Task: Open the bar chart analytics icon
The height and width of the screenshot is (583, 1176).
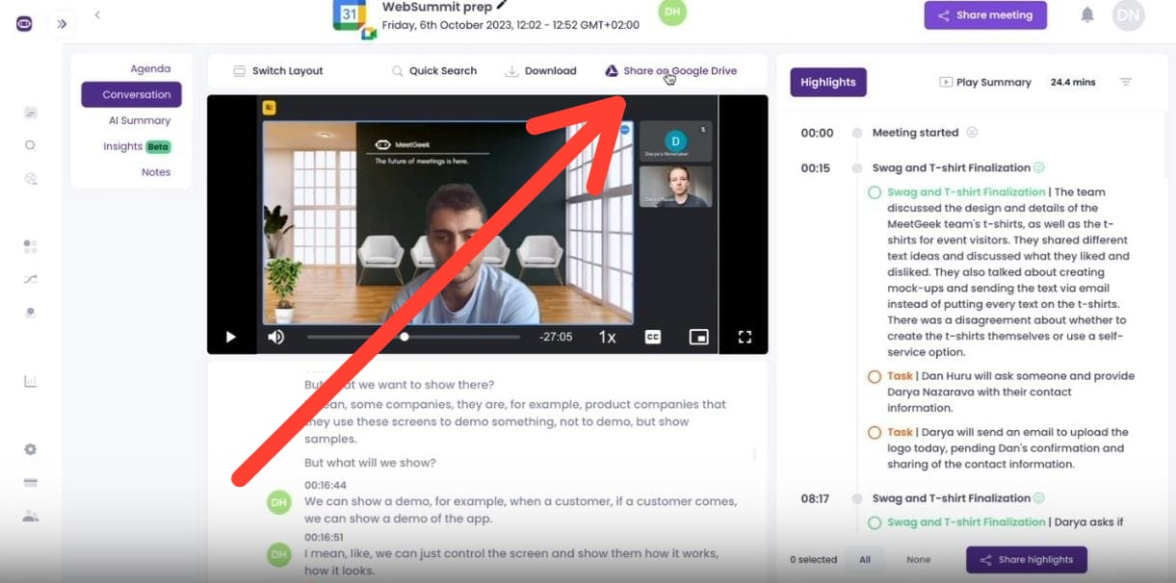Action: [30, 381]
